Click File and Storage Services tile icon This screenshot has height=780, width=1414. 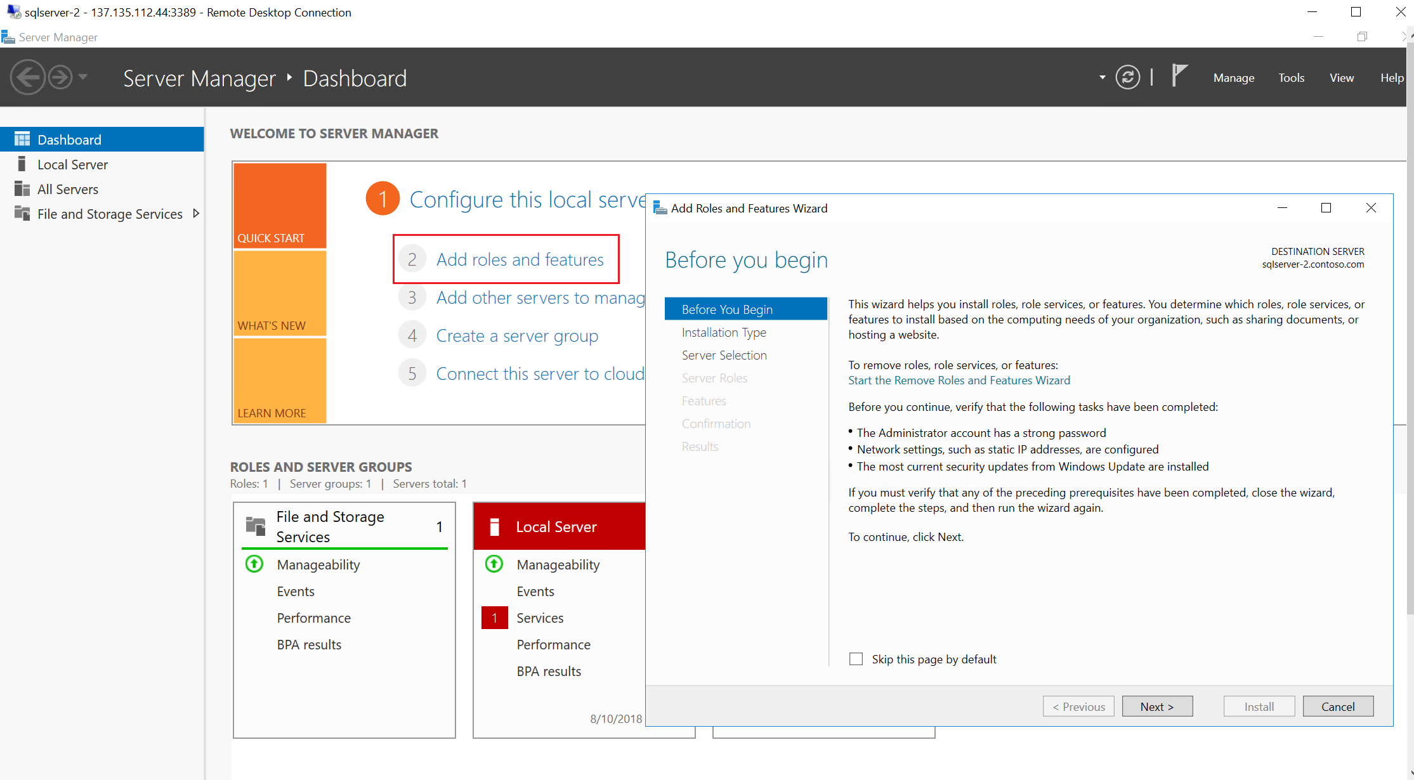[x=255, y=526]
